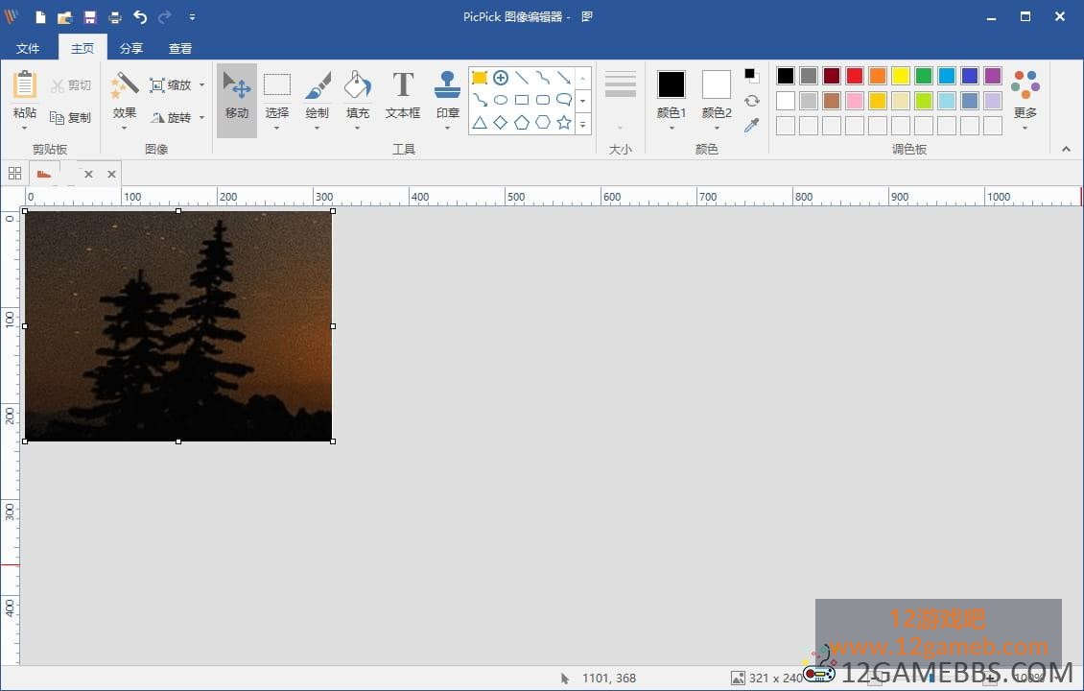Open the 文件 (File) menu tab
The image size is (1084, 691).
[x=28, y=48]
